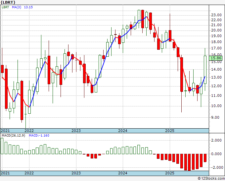Click the 21.00 price axis label
The image size is (225, 181).
pyautogui.click(x=216, y=25)
